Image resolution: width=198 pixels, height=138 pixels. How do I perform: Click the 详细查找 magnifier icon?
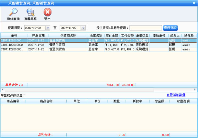[13, 12]
